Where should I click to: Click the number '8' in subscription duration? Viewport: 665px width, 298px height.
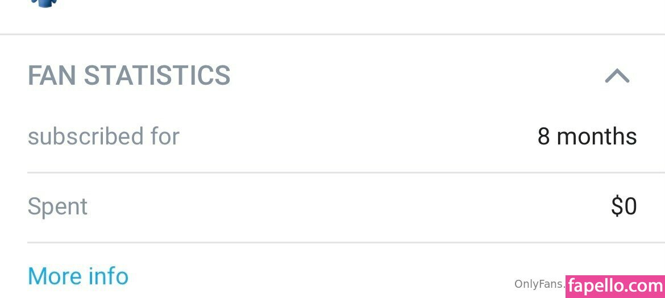click(x=544, y=136)
